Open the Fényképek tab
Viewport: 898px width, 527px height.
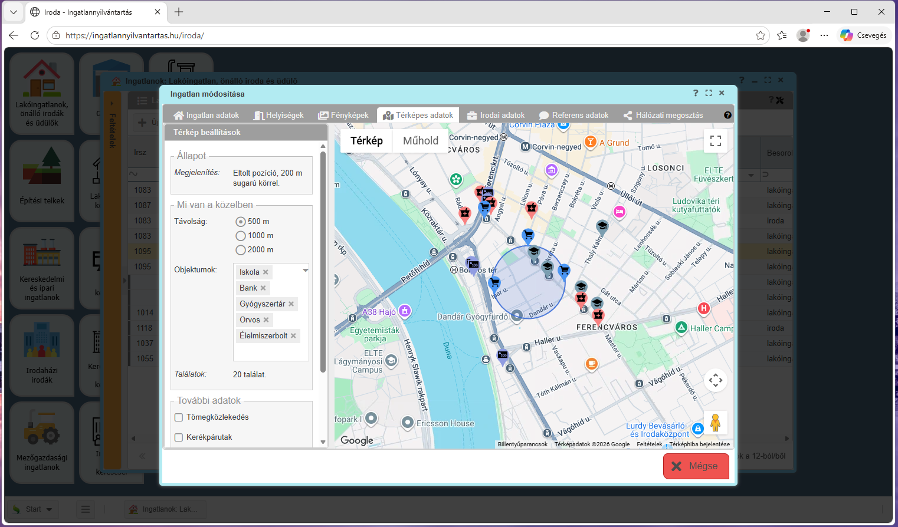click(x=343, y=116)
